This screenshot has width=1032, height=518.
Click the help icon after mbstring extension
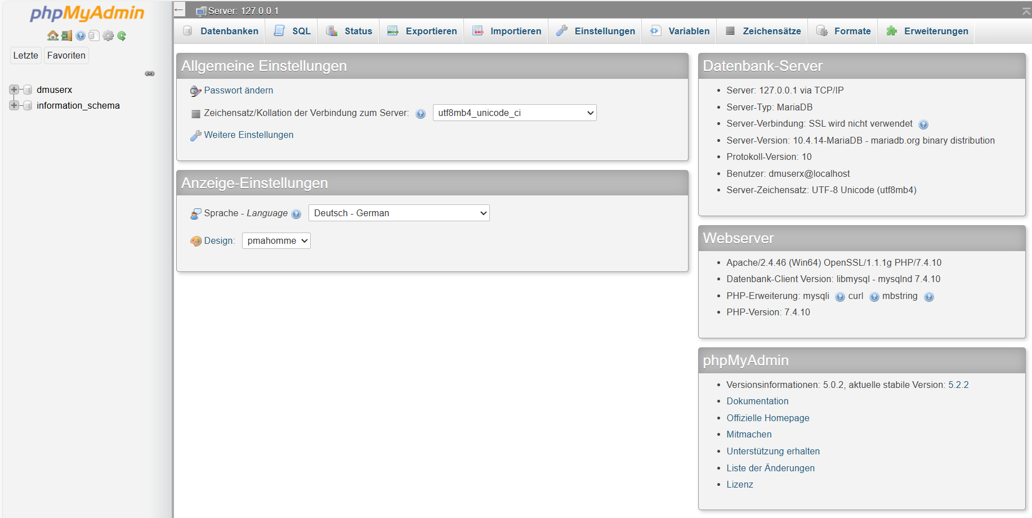click(929, 297)
